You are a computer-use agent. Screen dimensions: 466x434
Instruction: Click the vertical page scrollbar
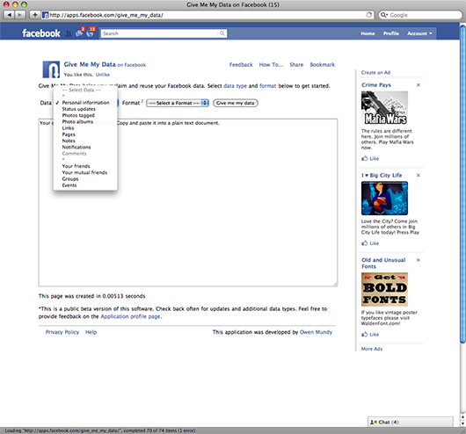[462, 184]
